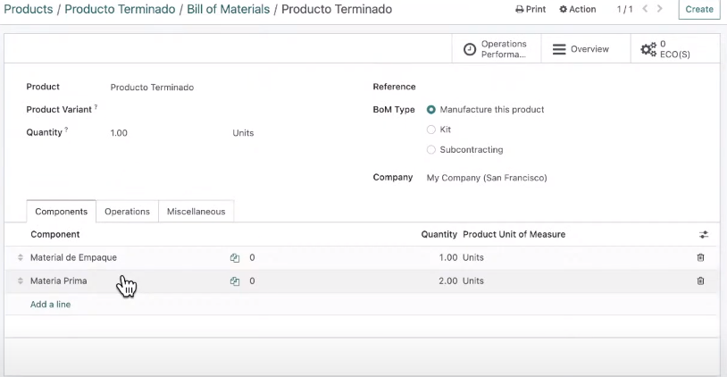Delete the Materia Prima component line

coord(700,281)
